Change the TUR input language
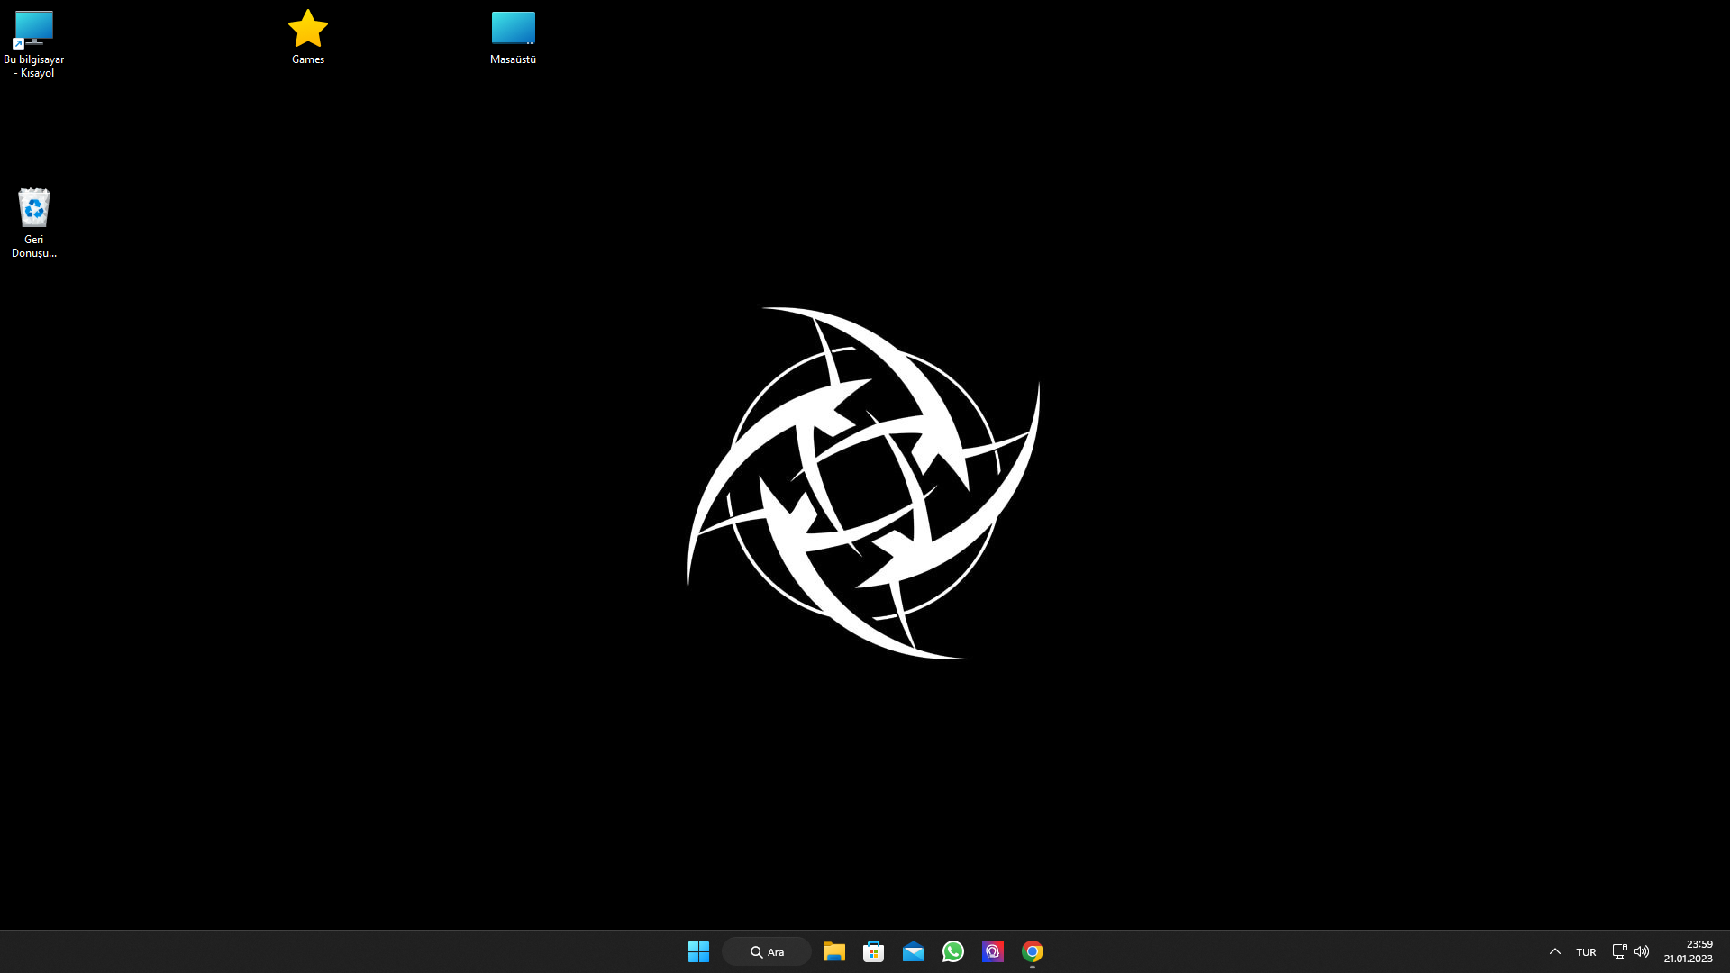 pos(1586,952)
